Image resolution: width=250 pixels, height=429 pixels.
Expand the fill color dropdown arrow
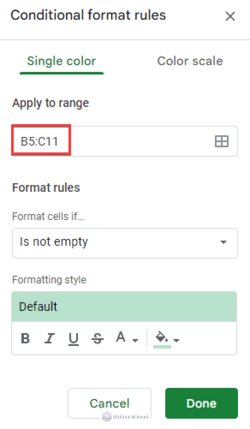tap(176, 340)
